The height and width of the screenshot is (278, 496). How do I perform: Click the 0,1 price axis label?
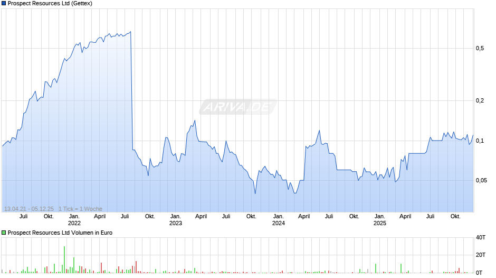click(x=480, y=141)
